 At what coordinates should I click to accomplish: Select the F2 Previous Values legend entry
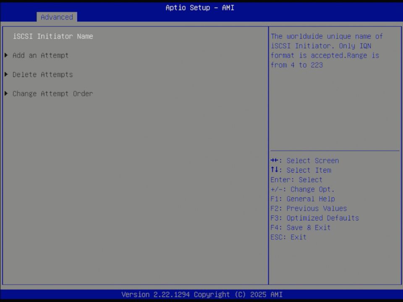309,208
